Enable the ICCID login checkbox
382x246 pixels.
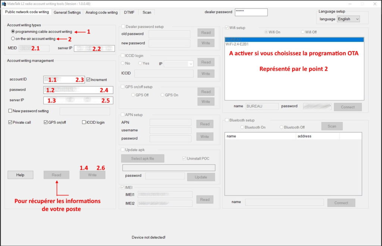tap(84, 122)
